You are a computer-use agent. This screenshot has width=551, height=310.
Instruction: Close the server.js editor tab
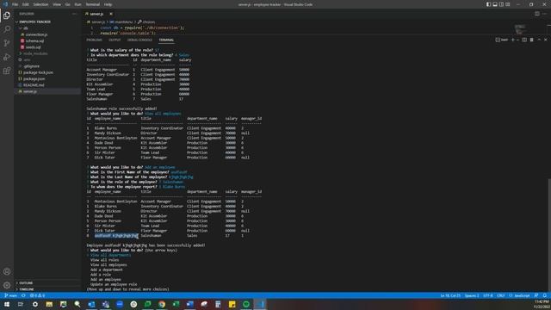(x=111, y=14)
